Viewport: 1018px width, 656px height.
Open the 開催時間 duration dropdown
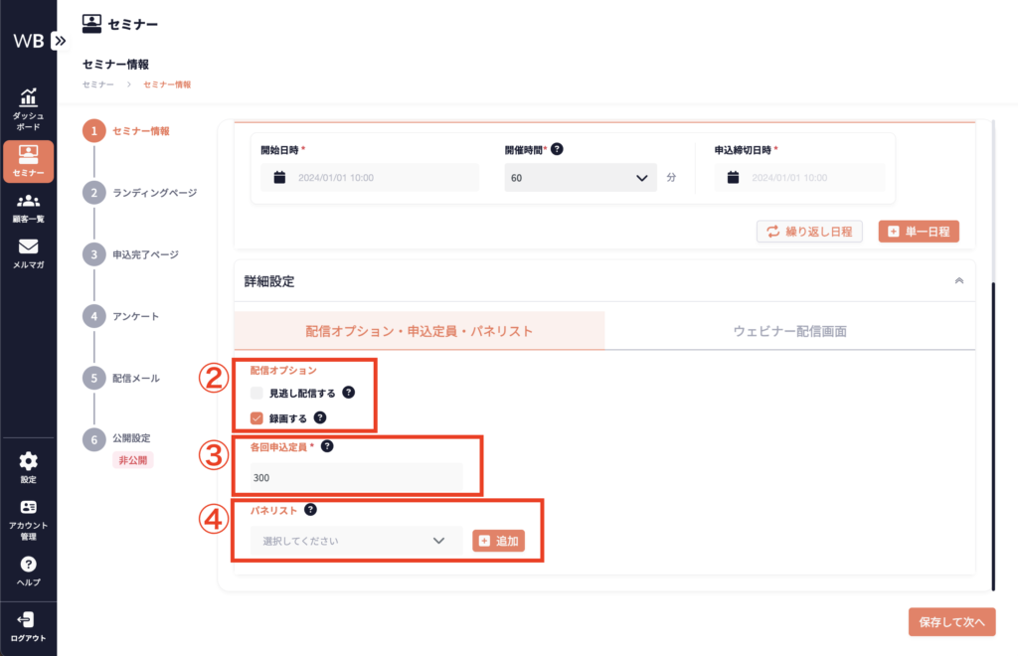(x=581, y=179)
